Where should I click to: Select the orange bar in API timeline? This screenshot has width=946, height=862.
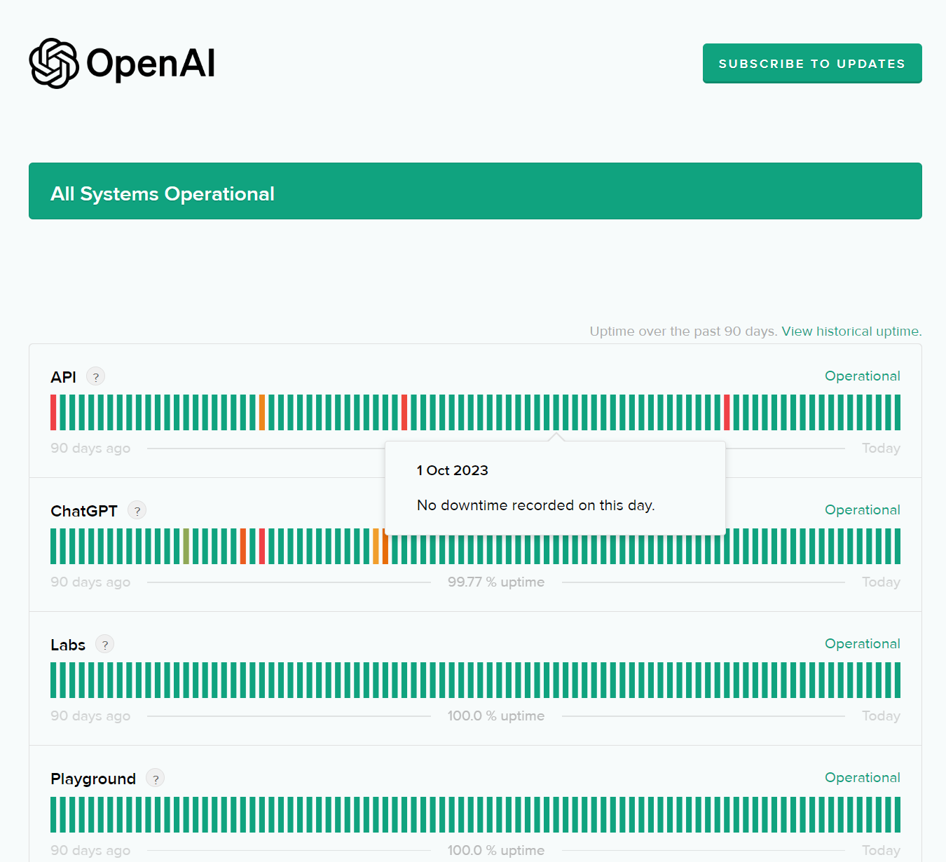point(262,412)
